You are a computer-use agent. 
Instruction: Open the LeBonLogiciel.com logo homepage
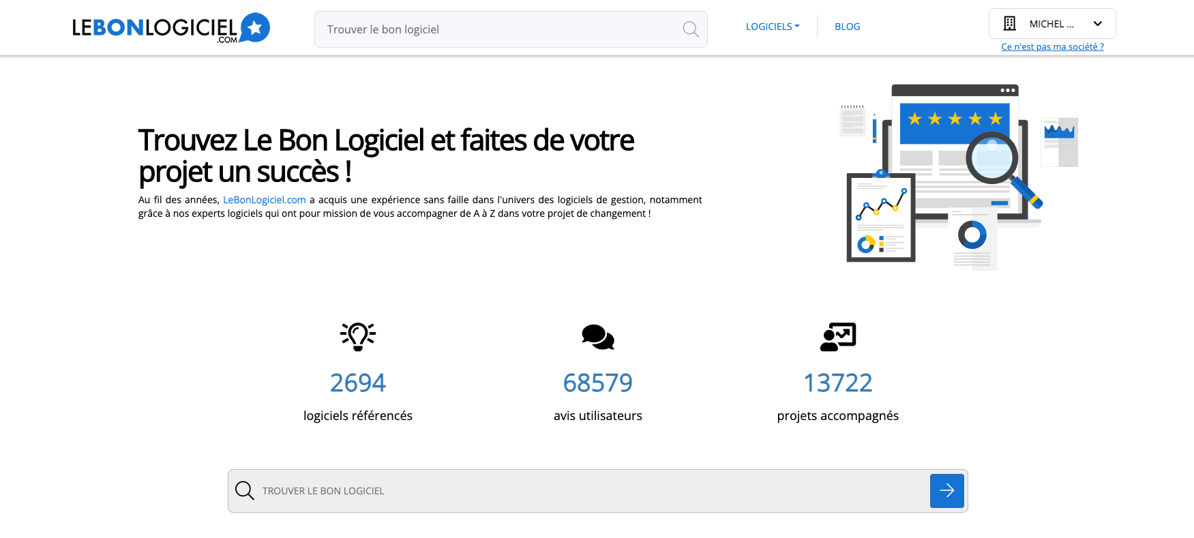171,28
